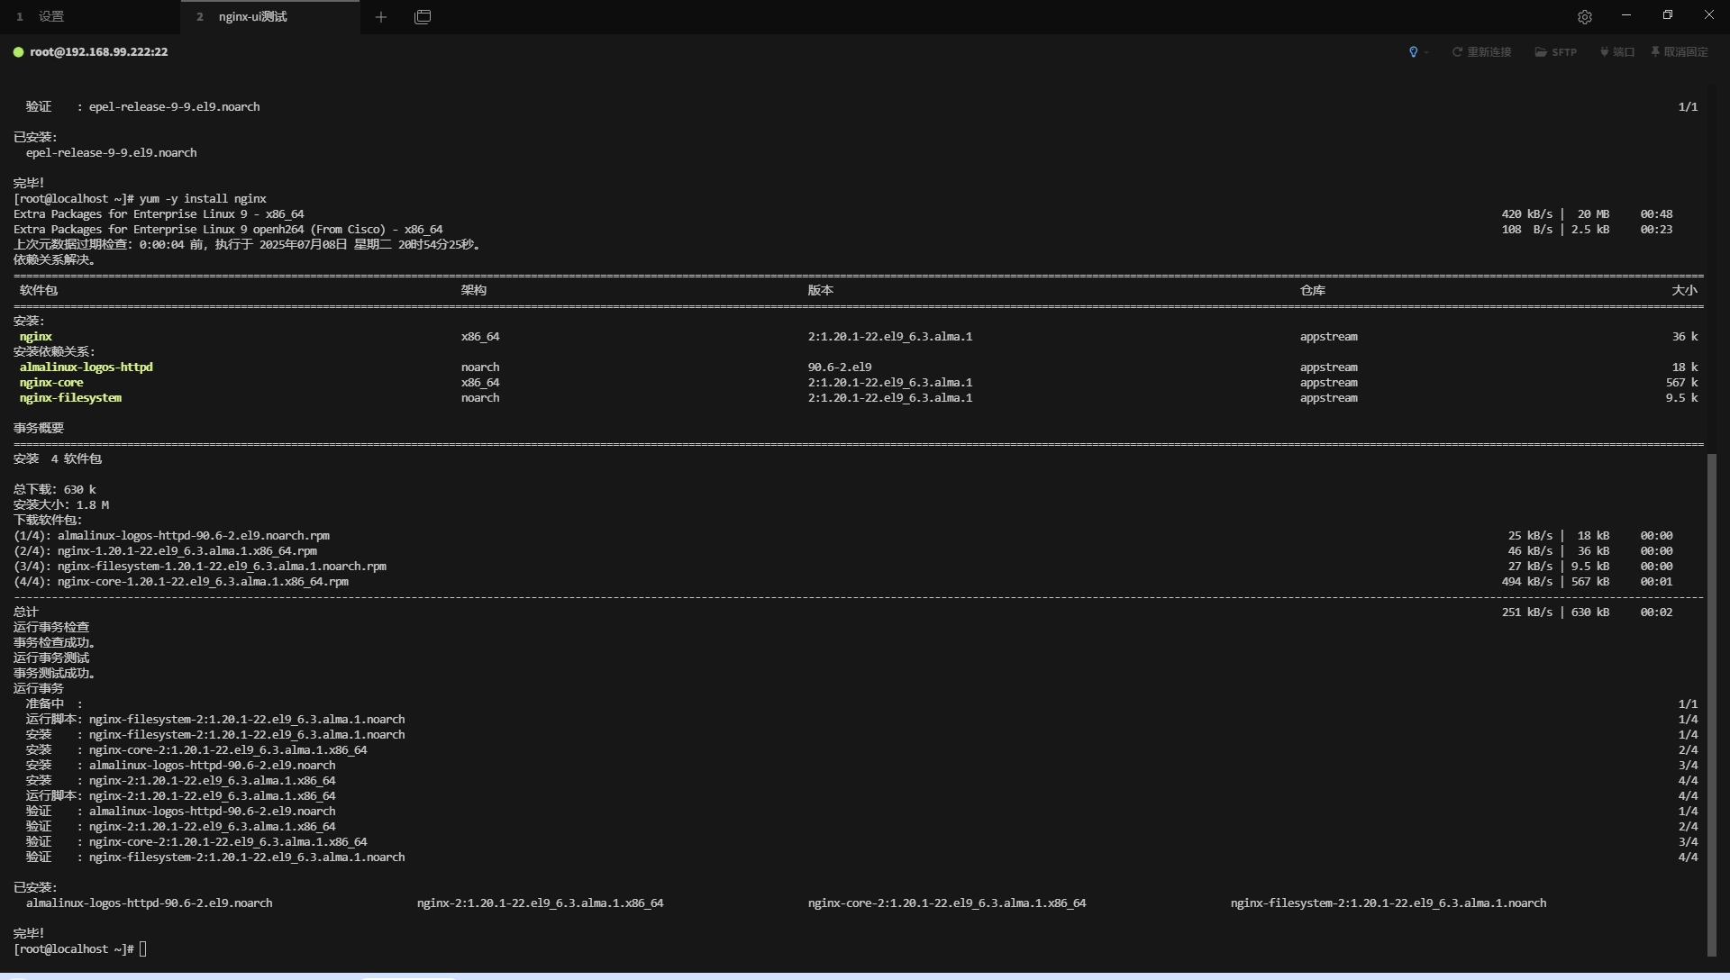Click the 仓库 column header

pos(1313,291)
